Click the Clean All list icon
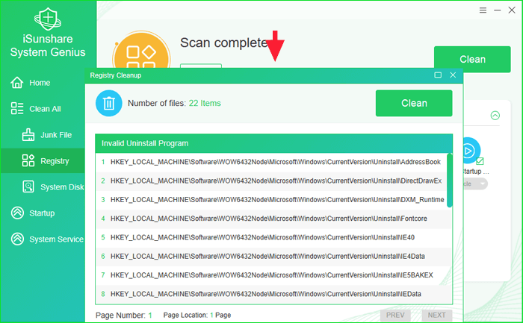Image resolution: width=523 pixels, height=323 pixels. [x=16, y=109]
